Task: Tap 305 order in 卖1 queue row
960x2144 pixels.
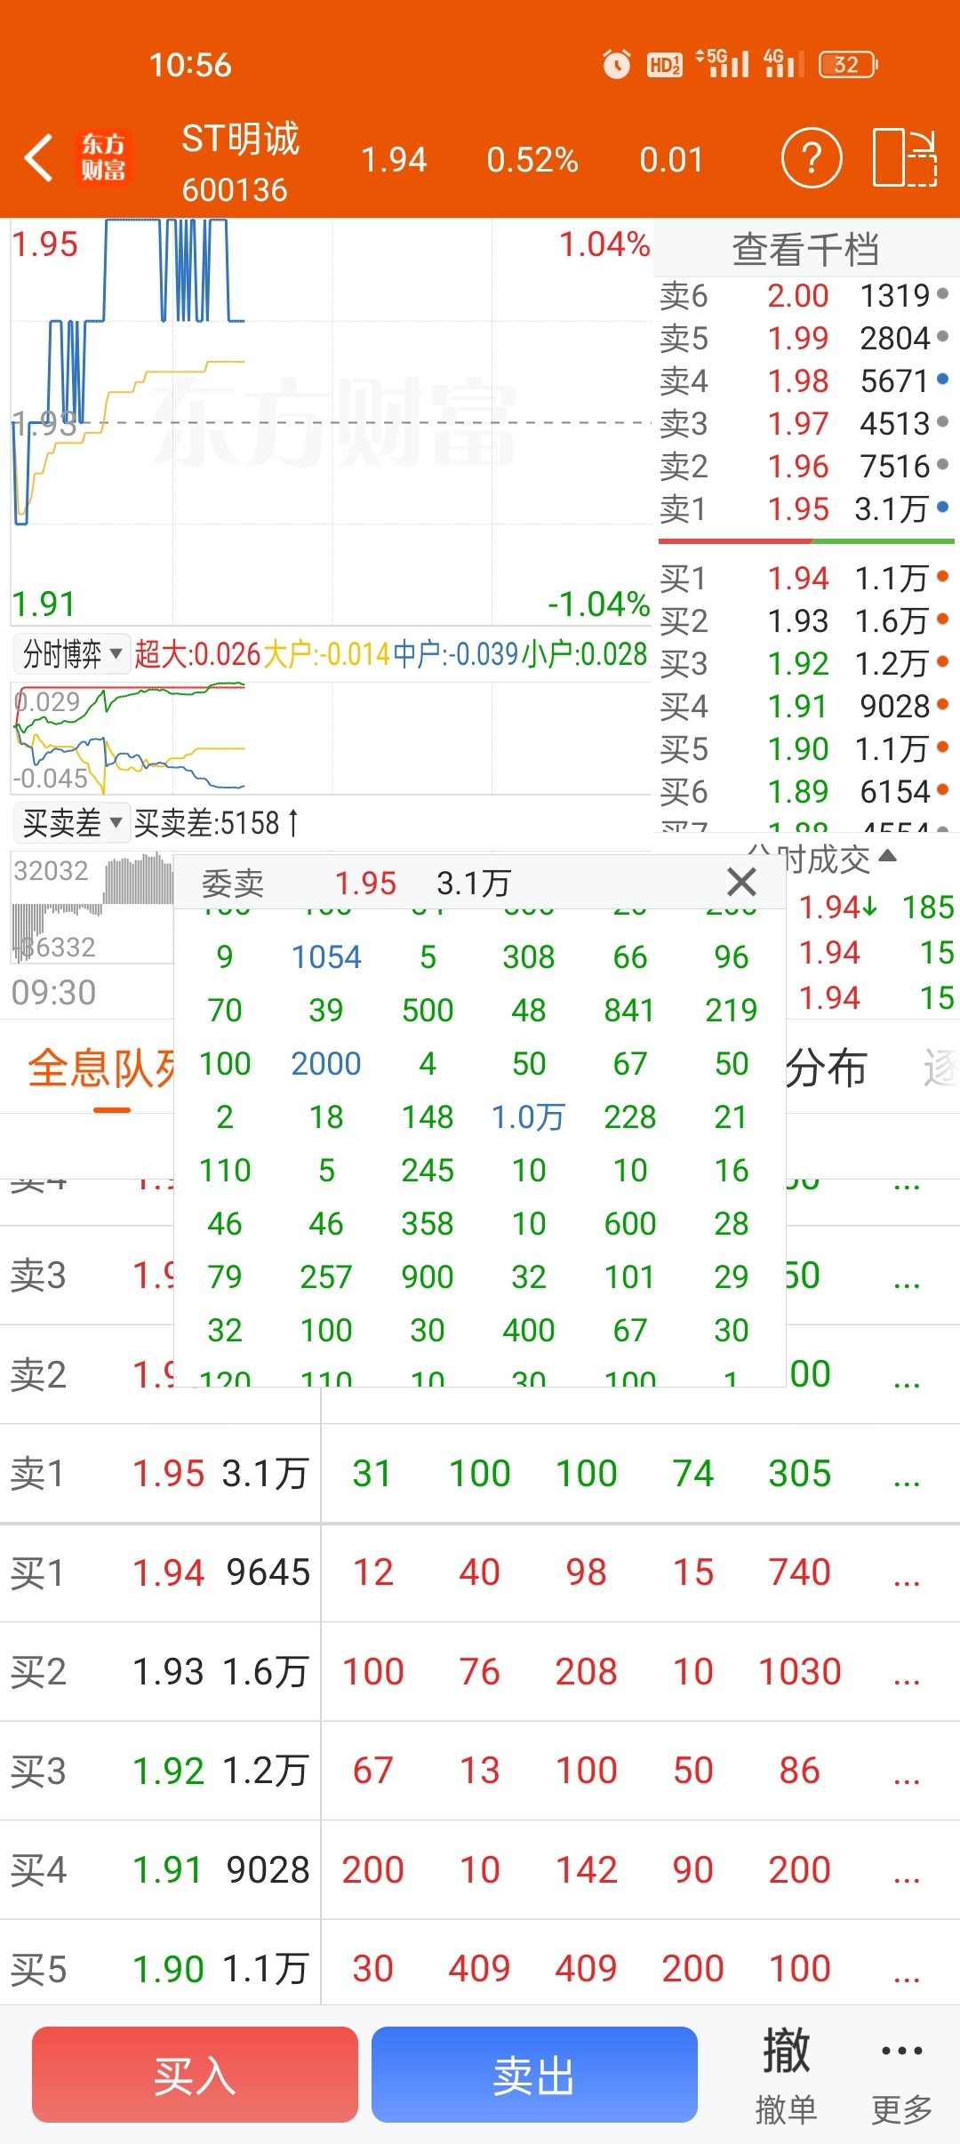Action: [800, 1474]
